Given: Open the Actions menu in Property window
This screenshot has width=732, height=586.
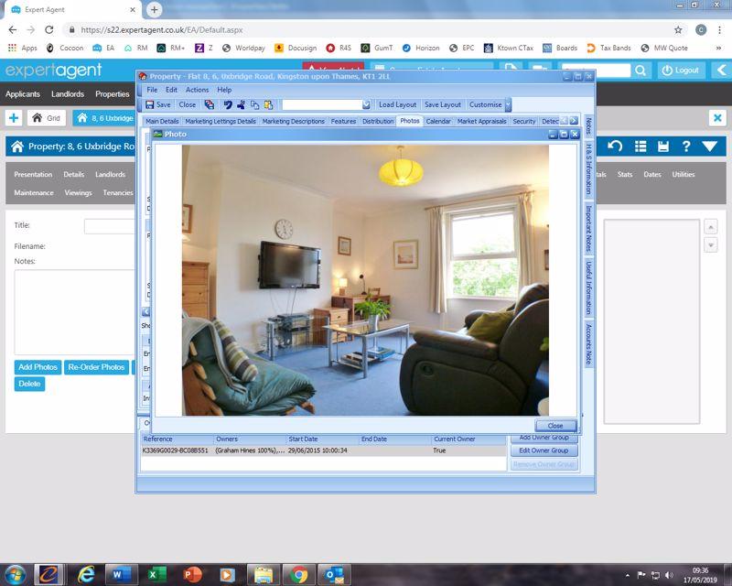Looking at the screenshot, I should click(197, 90).
